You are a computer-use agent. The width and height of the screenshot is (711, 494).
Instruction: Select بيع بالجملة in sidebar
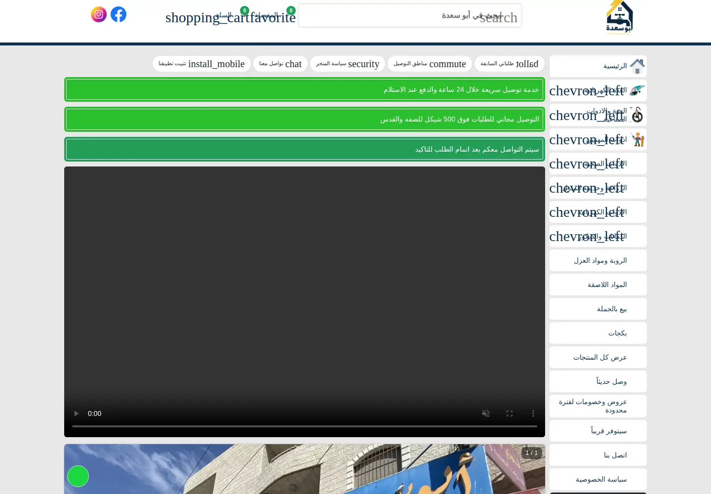click(x=598, y=309)
